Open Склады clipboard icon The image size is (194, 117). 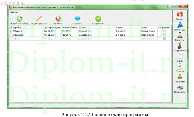(180, 67)
